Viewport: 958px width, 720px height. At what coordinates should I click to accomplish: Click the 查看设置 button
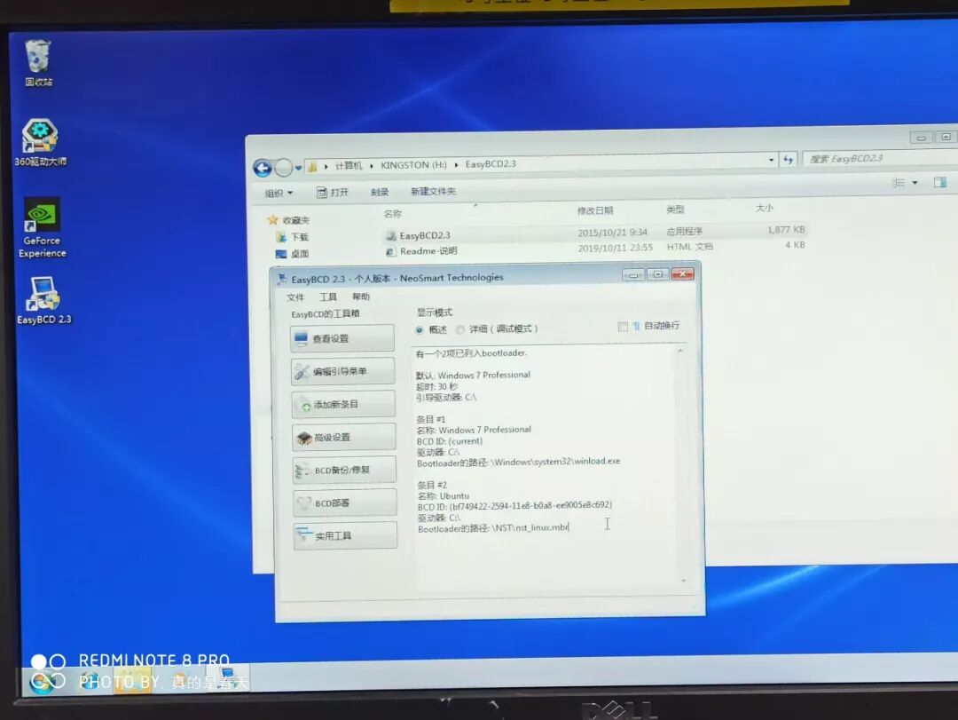(342, 338)
